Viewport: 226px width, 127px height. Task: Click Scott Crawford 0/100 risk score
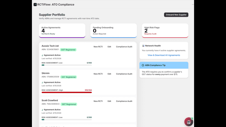click(x=89, y=117)
